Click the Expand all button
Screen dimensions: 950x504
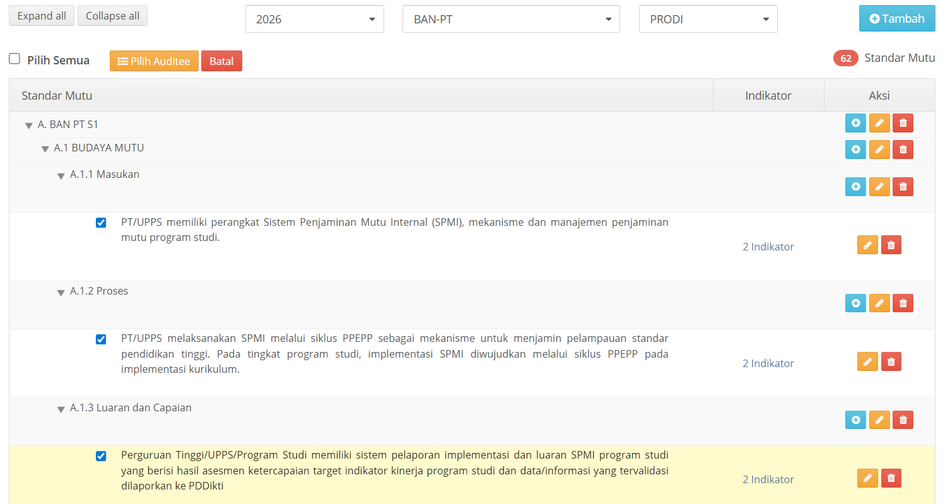pyautogui.click(x=41, y=15)
